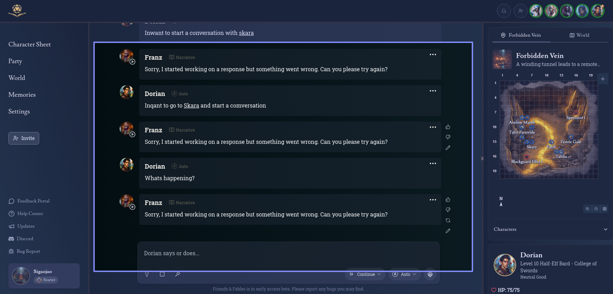Click regenerate icon beside last Franz message
The image size is (613, 294).
point(448,220)
